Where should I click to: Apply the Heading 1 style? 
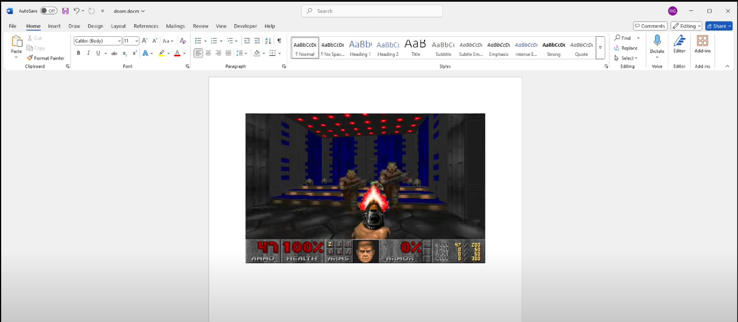point(360,47)
